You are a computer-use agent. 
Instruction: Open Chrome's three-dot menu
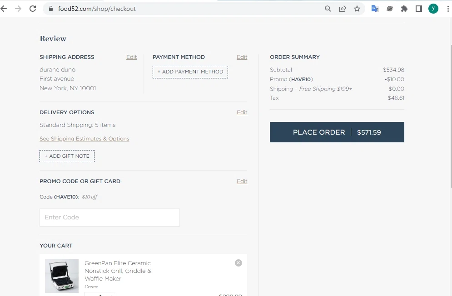[447, 9]
